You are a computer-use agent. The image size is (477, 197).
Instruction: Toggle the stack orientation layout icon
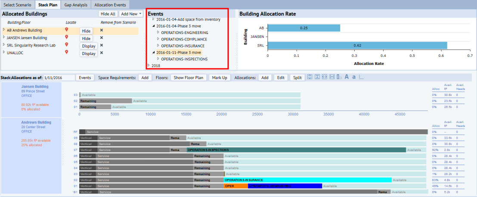(x=339, y=77)
